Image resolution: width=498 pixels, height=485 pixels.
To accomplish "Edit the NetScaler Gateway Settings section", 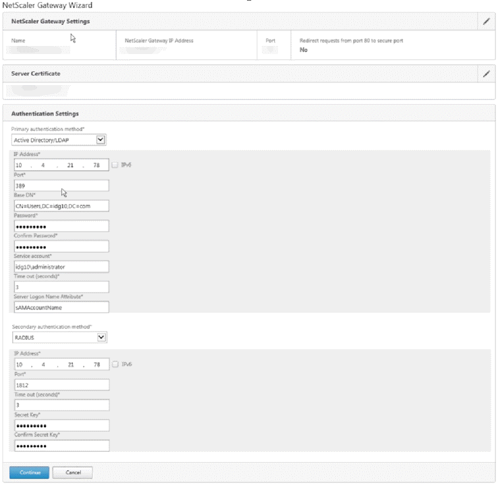I will tap(486, 22).
